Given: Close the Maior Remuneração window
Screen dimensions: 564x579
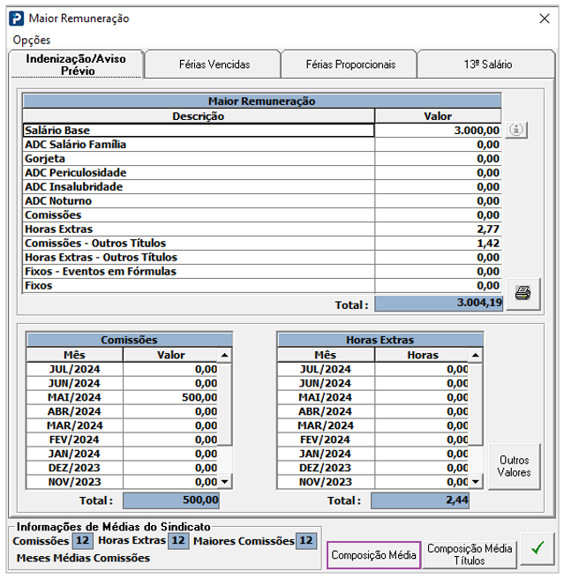Looking at the screenshot, I should pyautogui.click(x=544, y=18).
